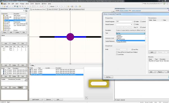This screenshot has width=169, height=103.
Task: Enable the Local Colors checkbox
Action: pyautogui.click(x=117, y=54)
